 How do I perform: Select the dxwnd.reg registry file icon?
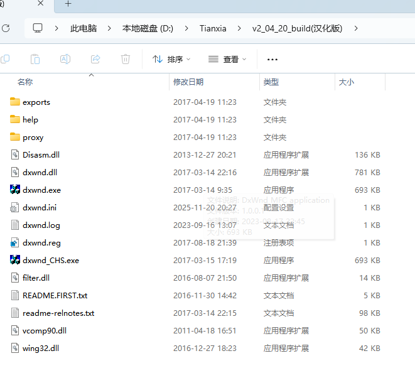click(16, 242)
